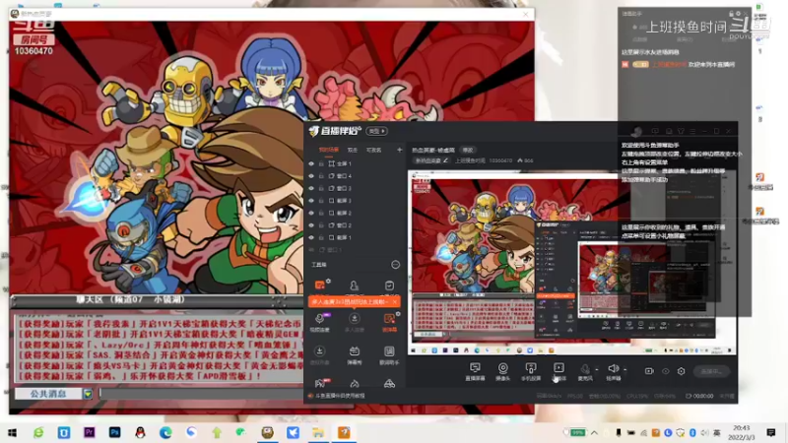
Task: Switch to the third scene tab
Action: (x=373, y=150)
